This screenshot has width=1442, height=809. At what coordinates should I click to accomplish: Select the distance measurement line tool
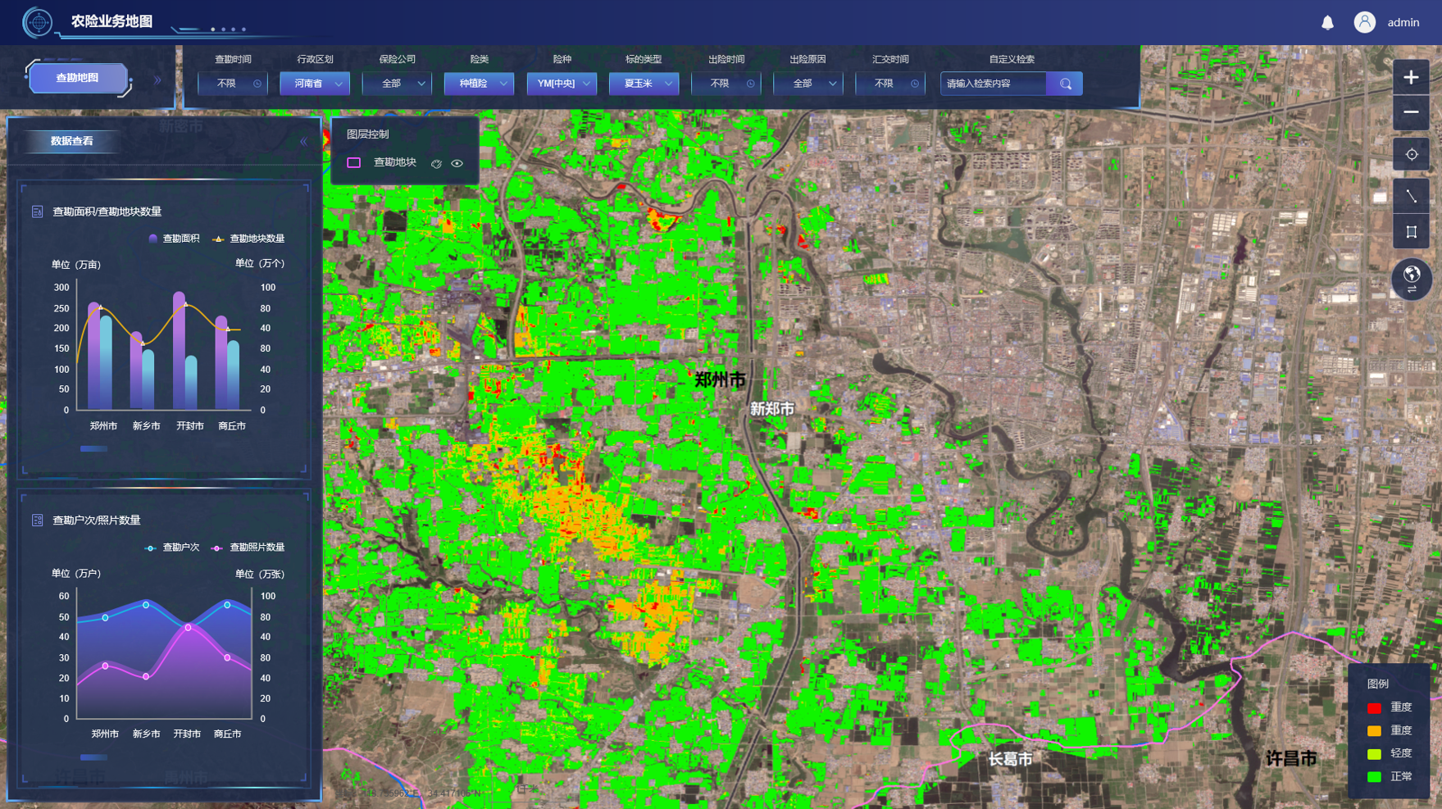click(1410, 196)
